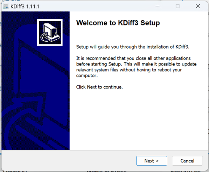
Task: Select the partially hidden "Develop" background link
Action: click(x=15, y=171)
